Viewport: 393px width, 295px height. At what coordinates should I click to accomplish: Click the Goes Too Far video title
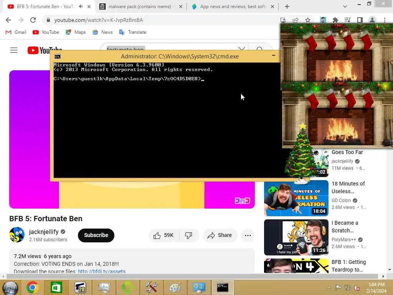coord(347,152)
